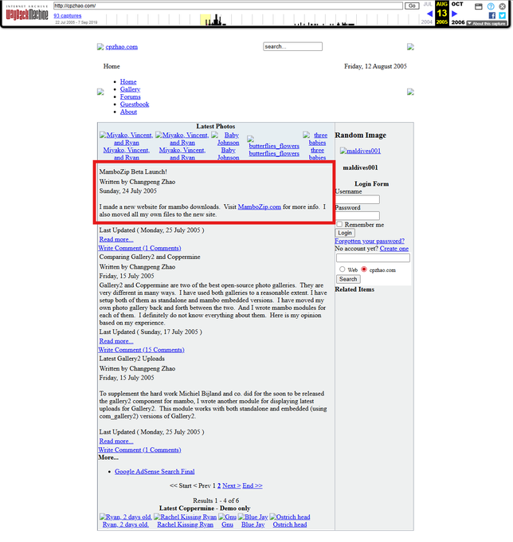Tick the Remember me checkbox
This screenshot has height=542, width=513.
[339, 224]
